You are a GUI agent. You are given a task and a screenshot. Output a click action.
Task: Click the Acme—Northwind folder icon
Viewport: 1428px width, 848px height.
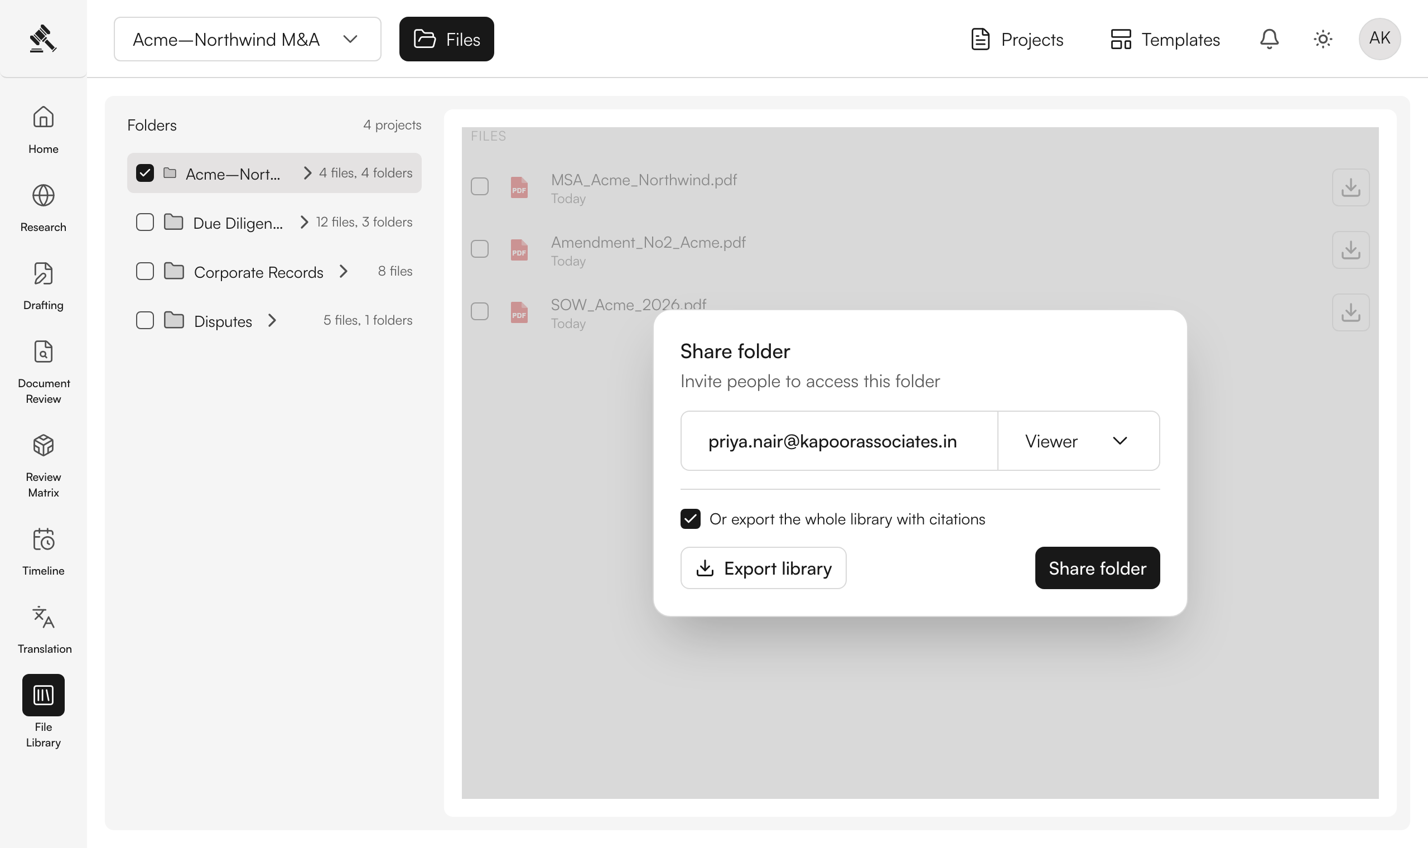point(170,172)
